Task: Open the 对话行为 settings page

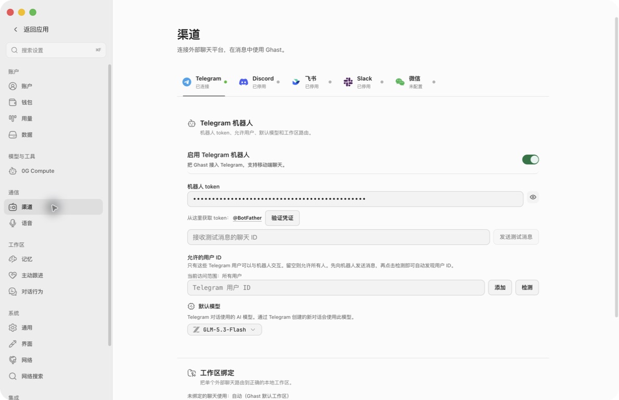Action: pos(53,292)
